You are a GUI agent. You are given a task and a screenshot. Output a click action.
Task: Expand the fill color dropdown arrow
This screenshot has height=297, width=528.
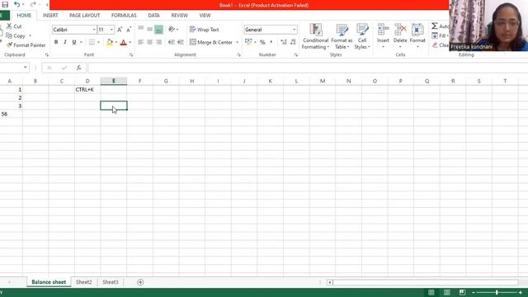pos(115,42)
